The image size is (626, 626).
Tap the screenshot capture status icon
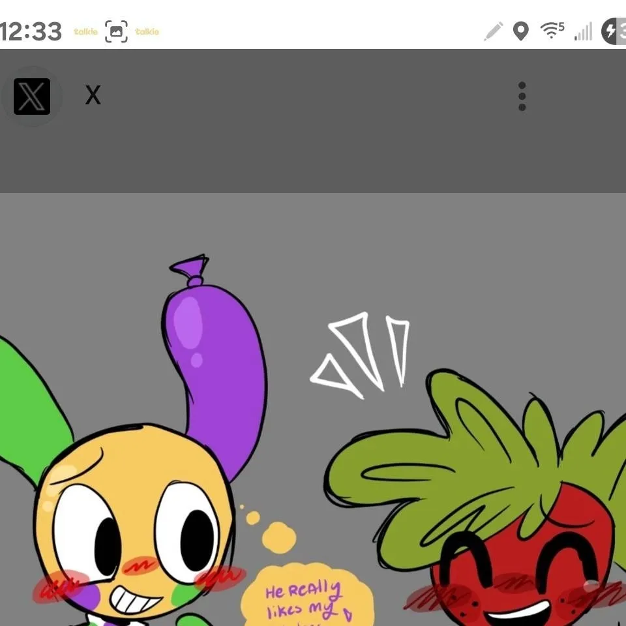pyautogui.click(x=116, y=31)
